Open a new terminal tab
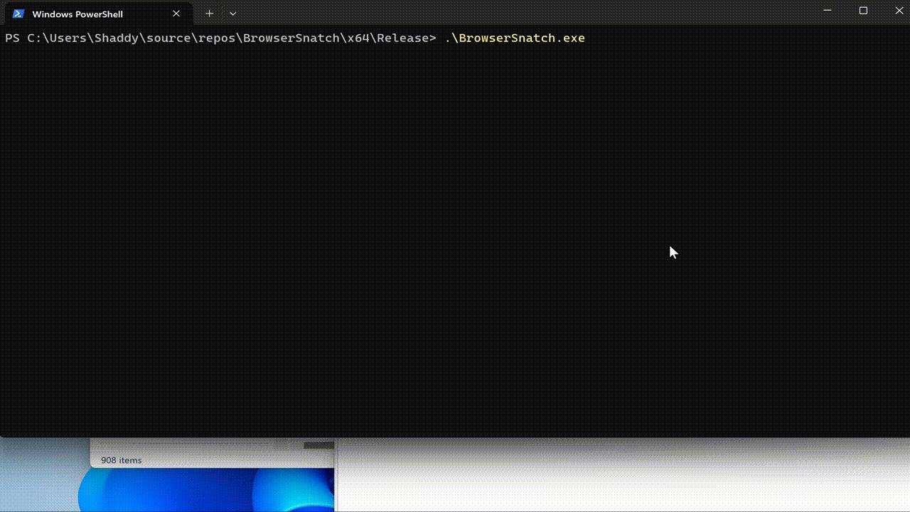 (209, 14)
